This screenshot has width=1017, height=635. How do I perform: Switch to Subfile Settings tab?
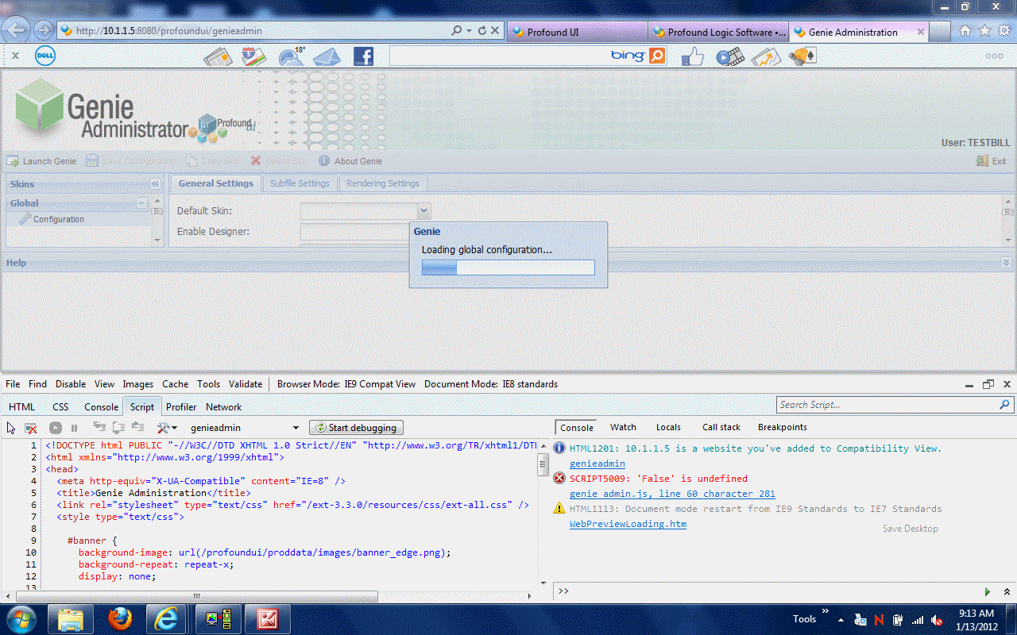pyautogui.click(x=300, y=183)
